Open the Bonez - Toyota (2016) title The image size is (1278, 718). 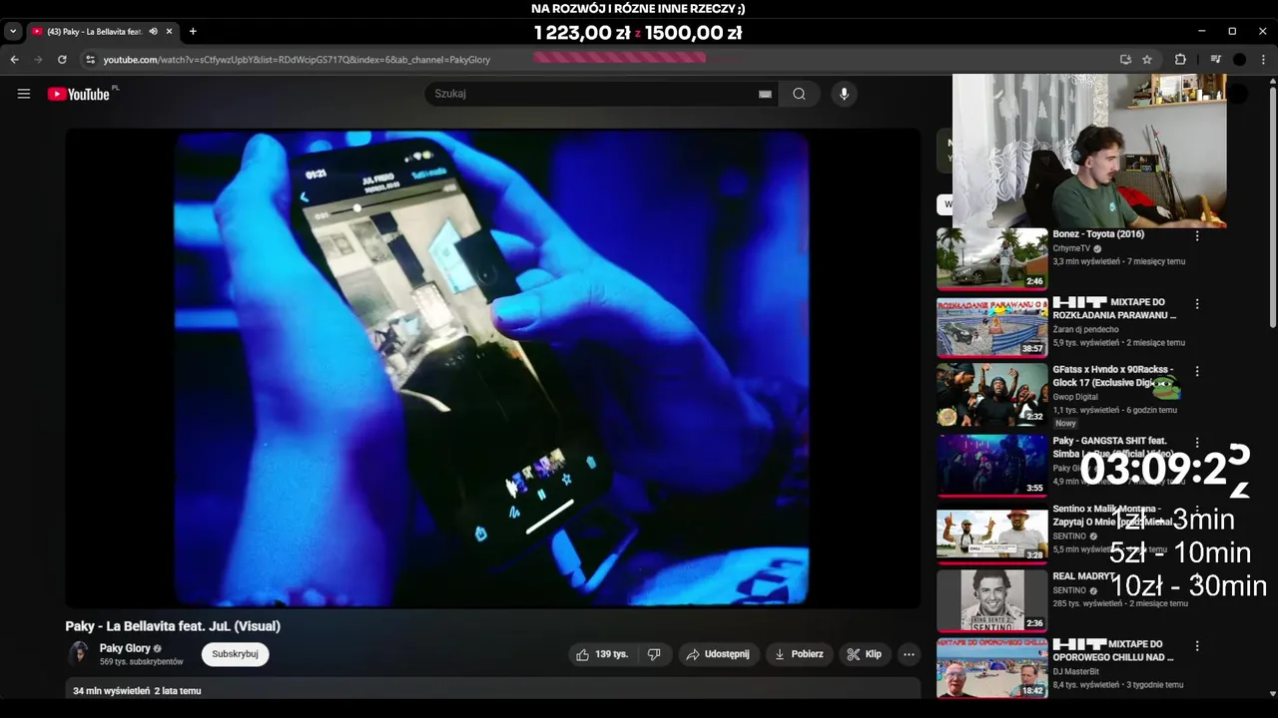pos(1098,234)
